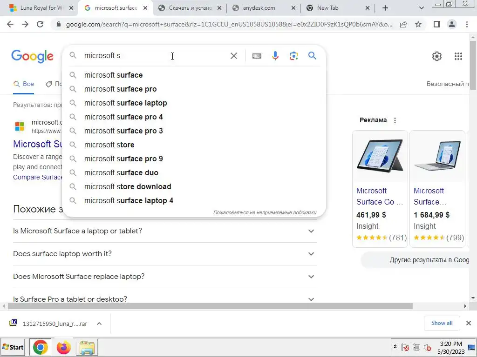This screenshot has height=357, width=477.
Task: Open the Compare Surface link
Action: click(37, 177)
